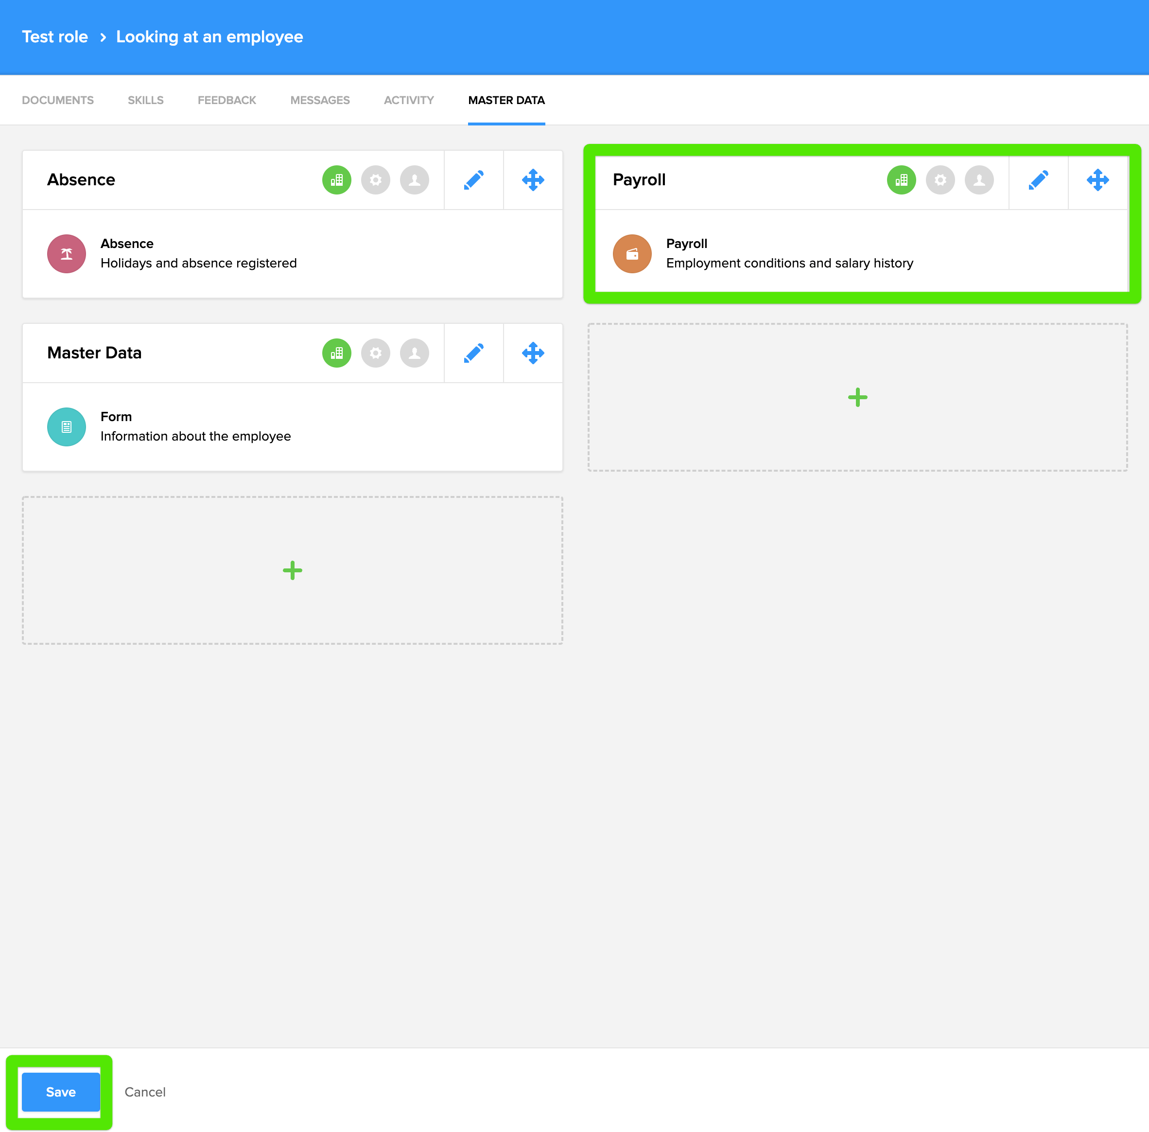
Task: Click pencil edit icon on Master Data card
Action: (473, 353)
